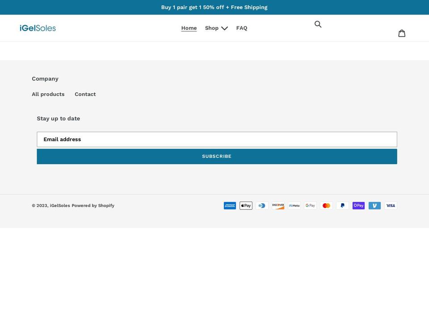Open the Powered by Shopify link
This screenshot has width=429, height=321.
tap(93, 206)
